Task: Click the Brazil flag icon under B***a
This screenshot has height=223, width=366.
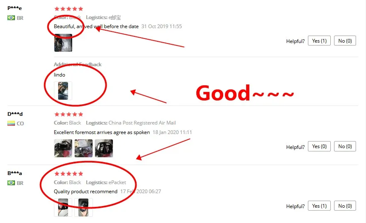Action: pyautogui.click(x=11, y=183)
